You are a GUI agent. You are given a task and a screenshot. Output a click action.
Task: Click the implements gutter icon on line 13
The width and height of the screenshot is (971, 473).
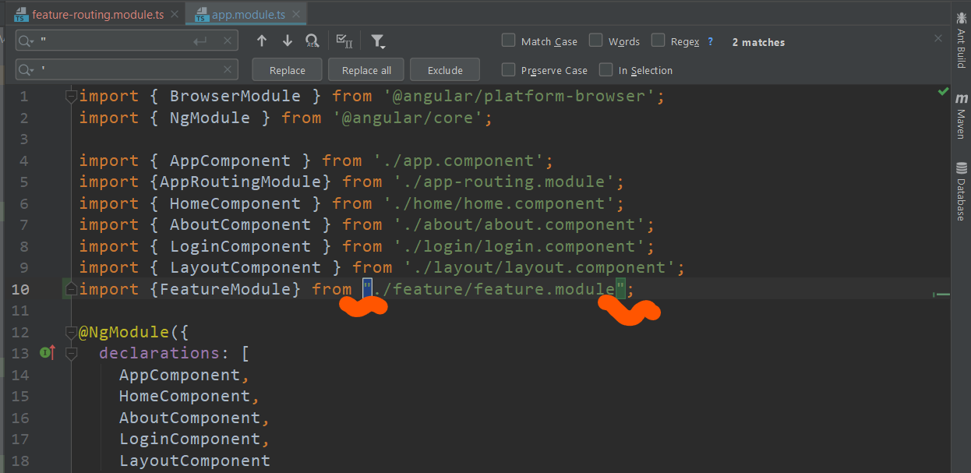pos(48,353)
